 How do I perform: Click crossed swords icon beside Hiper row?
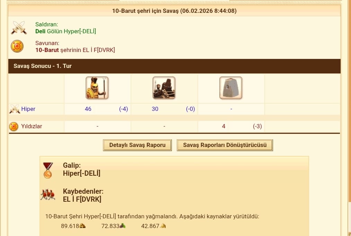[x=15, y=109]
